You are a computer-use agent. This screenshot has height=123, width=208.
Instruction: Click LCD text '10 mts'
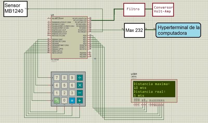click(140, 88)
